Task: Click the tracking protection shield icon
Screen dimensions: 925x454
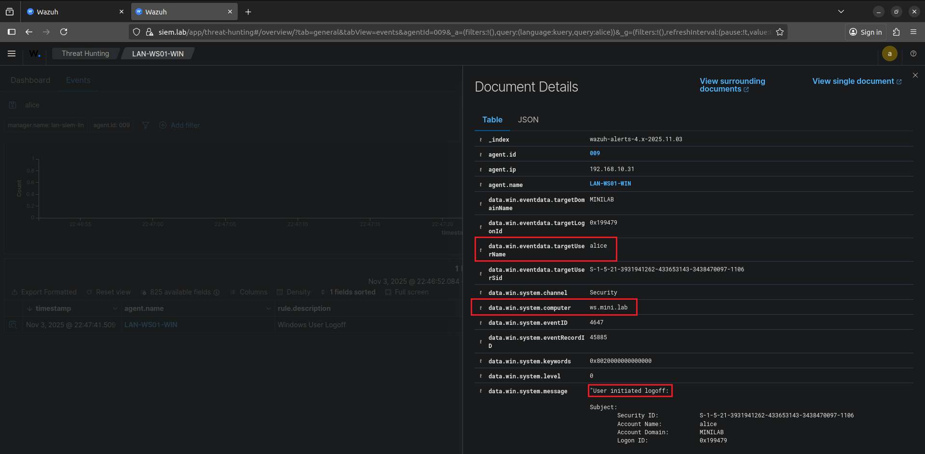Action: (136, 32)
